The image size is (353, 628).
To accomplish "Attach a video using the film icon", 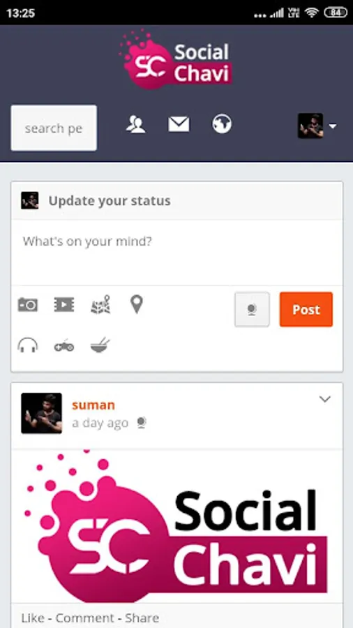I will [x=64, y=305].
